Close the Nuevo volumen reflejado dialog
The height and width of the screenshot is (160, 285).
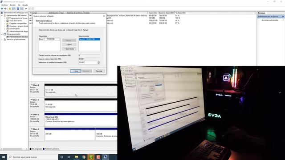[104, 16]
